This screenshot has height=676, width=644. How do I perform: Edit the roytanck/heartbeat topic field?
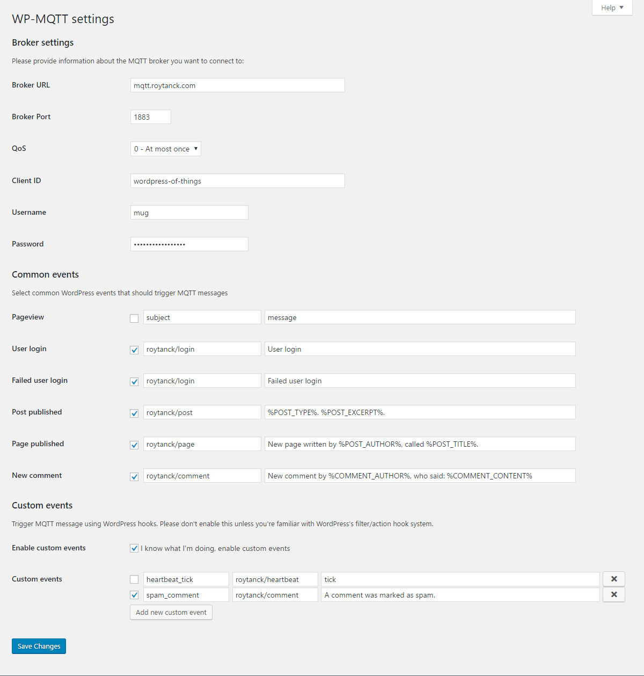[x=275, y=579]
